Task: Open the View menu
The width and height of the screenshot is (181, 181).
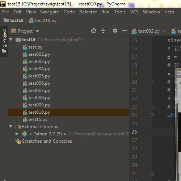Action: pyautogui.click(x=31, y=12)
